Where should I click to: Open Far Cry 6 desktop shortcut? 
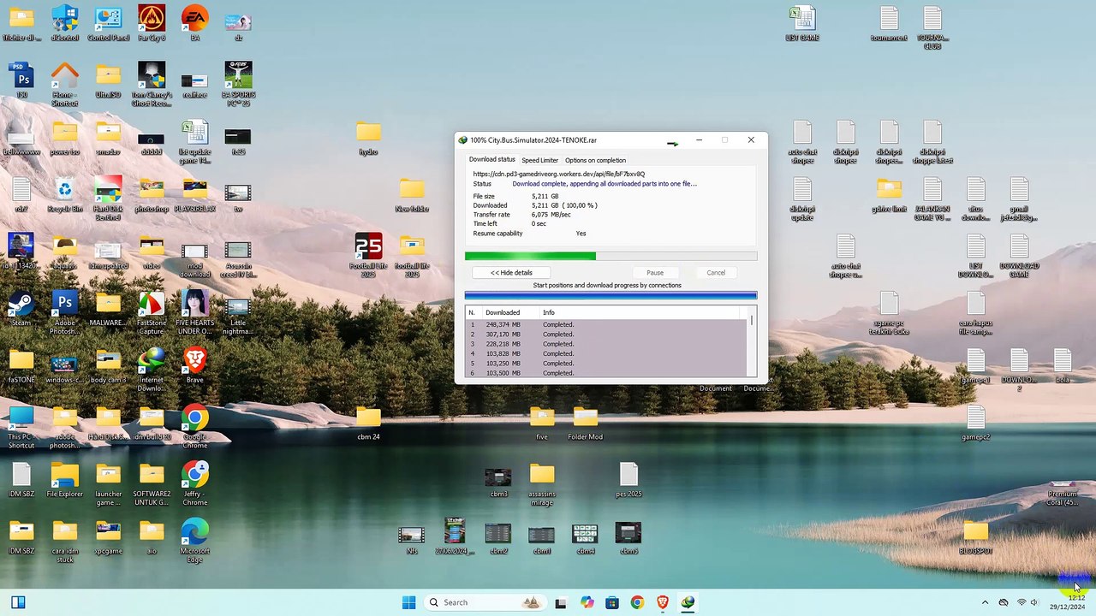[152, 24]
